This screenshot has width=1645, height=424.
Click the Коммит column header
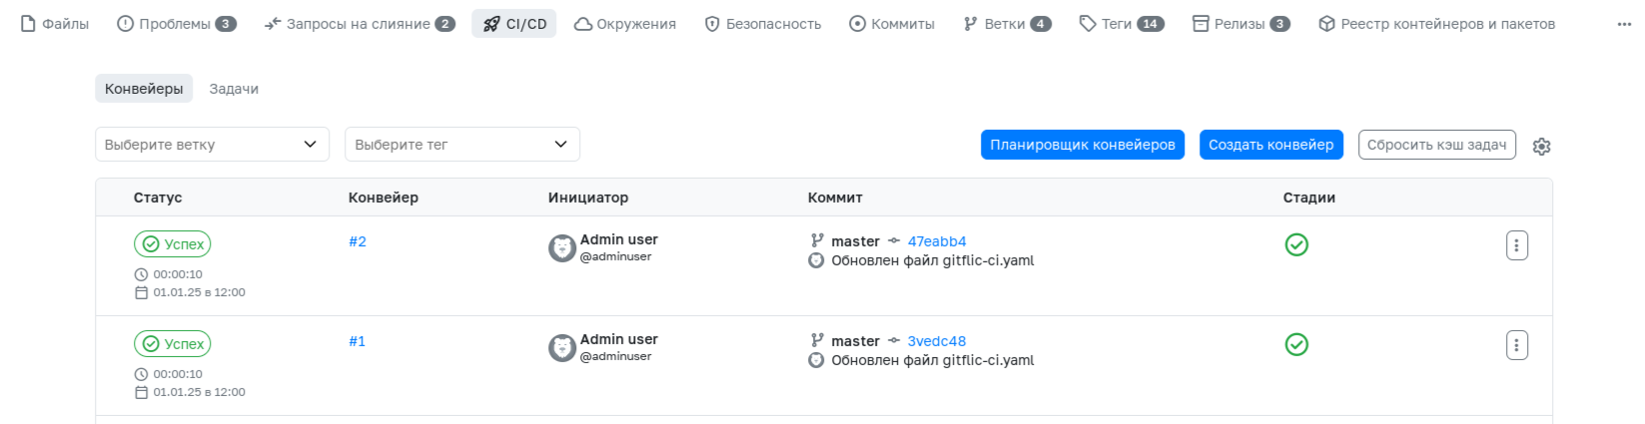coord(835,198)
